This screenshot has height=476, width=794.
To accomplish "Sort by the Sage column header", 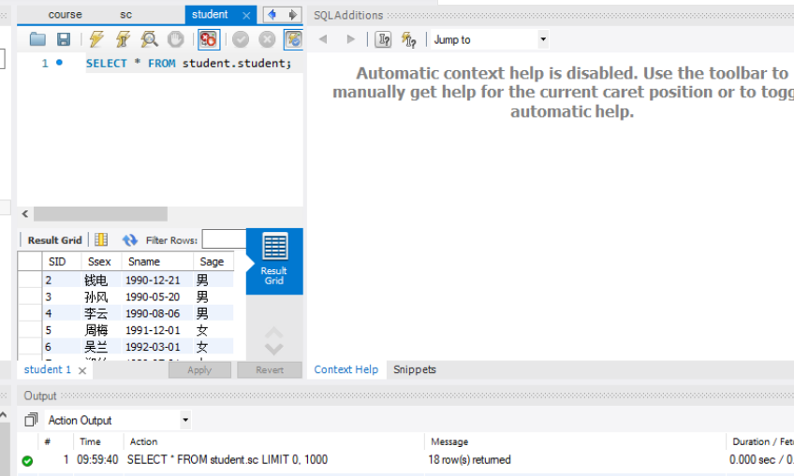I will click(213, 262).
